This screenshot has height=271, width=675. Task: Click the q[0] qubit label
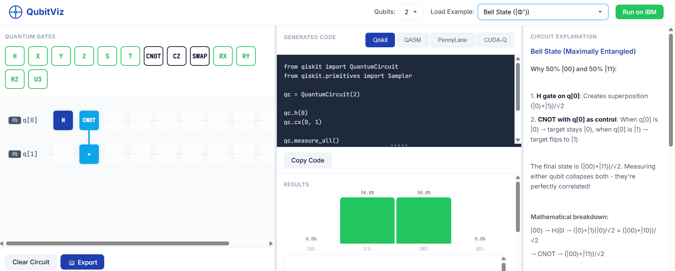pyautogui.click(x=30, y=120)
